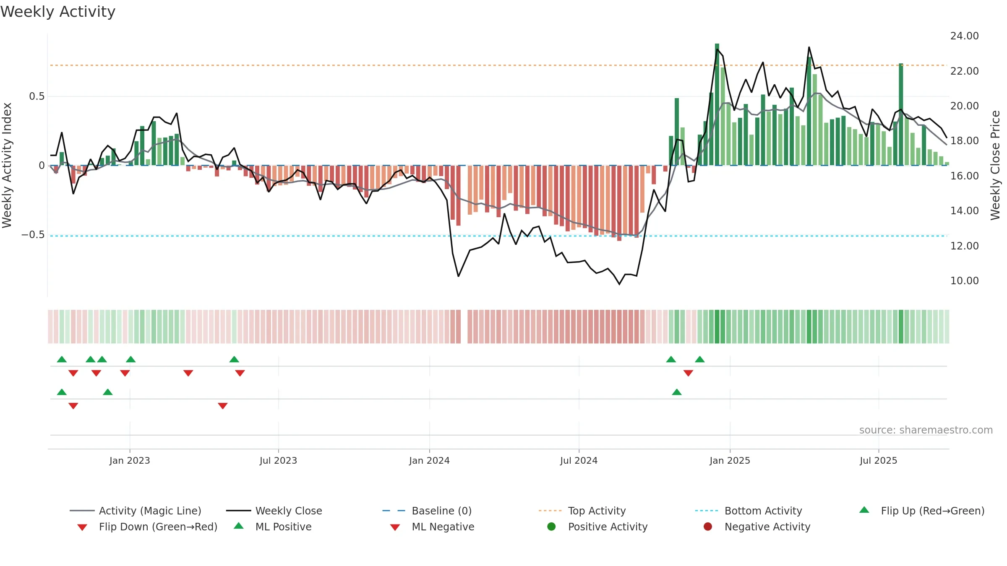Click the Jul 2024 x-axis label

coord(579,460)
